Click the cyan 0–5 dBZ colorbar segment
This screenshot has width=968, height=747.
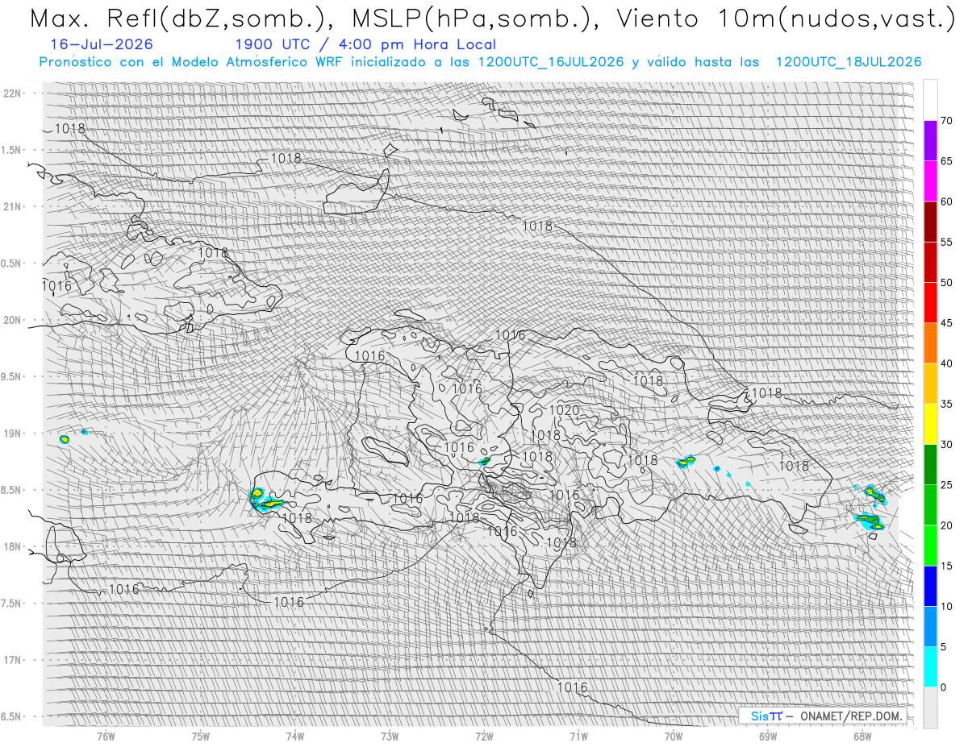click(x=930, y=667)
